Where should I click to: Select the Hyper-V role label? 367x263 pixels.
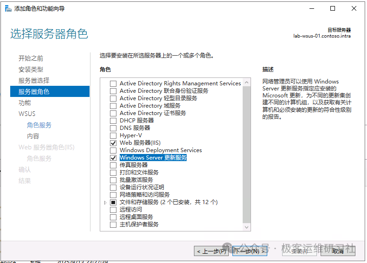point(130,135)
